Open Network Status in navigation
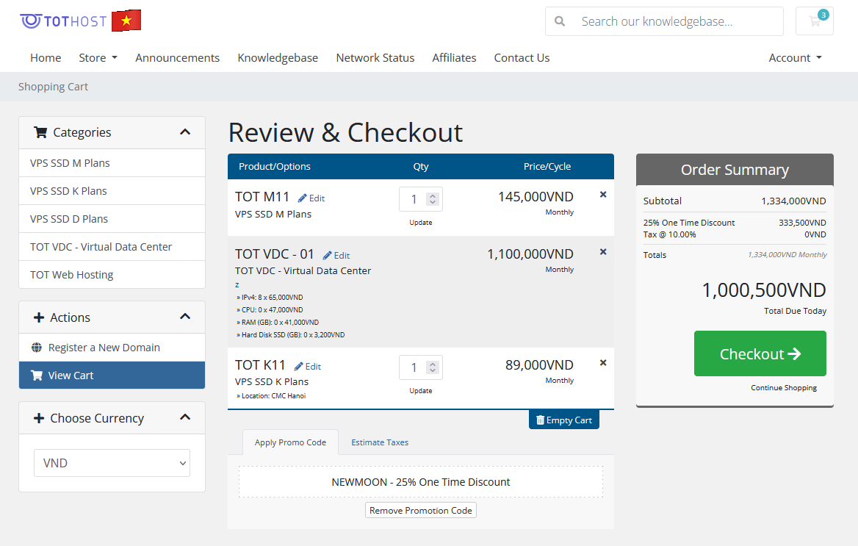Screen dimensions: 858x546 coord(375,58)
